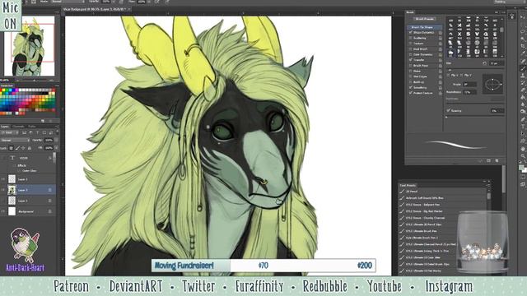Select the Crop tool
This screenshot has height=296, width=527.
(523, 46)
